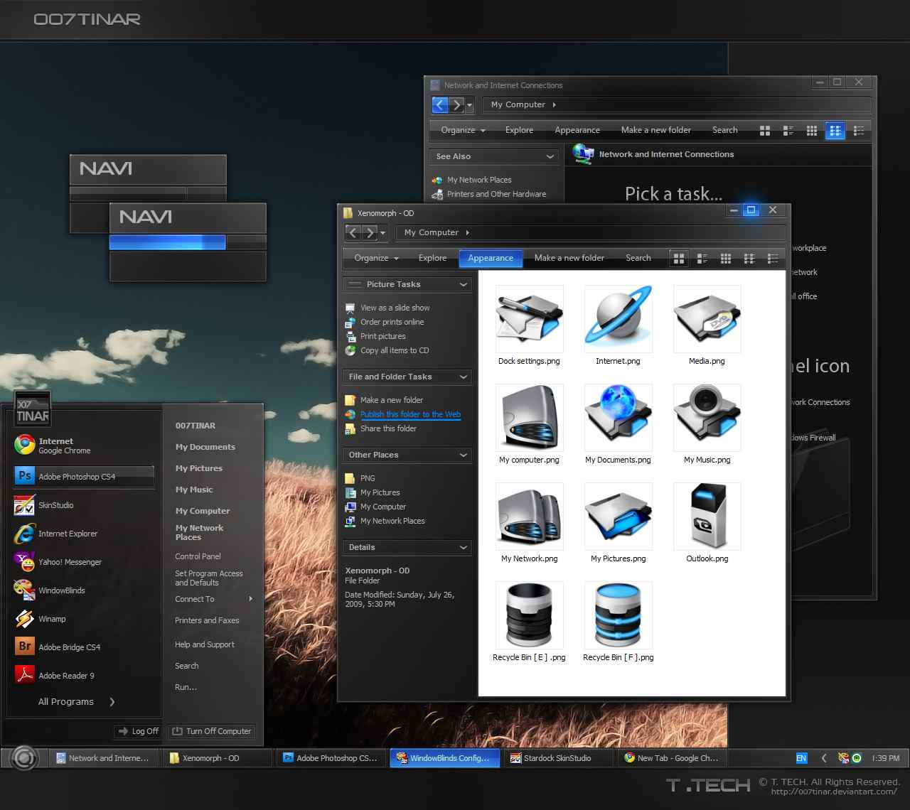This screenshot has width=910, height=810.
Task: Collapse the Details section
Action: 464,547
